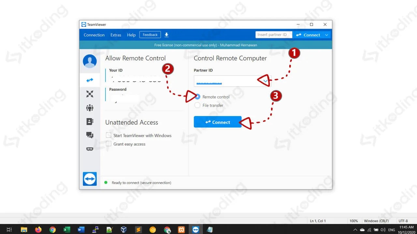The image size is (417, 234).
Task: Click the Partner ID text field
Action: pos(233,81)
